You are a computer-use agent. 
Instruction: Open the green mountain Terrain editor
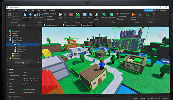click(x=78, y=16)
